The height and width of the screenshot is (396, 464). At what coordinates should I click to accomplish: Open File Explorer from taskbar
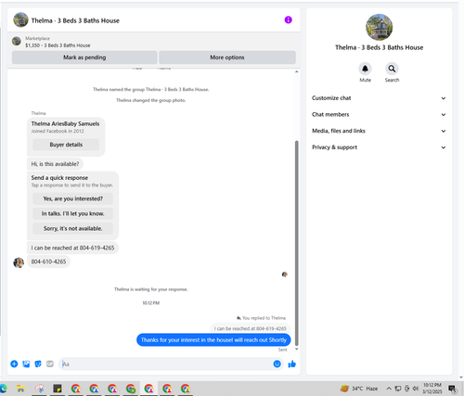click(20, 389)
